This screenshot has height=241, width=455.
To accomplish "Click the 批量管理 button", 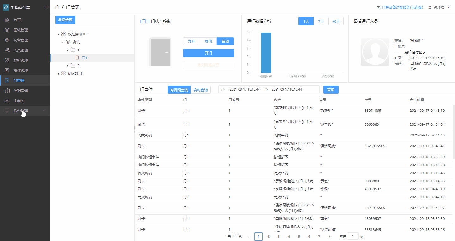I will click(65, 20).
